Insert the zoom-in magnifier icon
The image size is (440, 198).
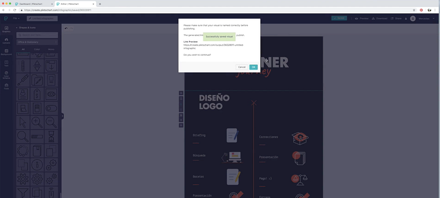coord(37,123)
